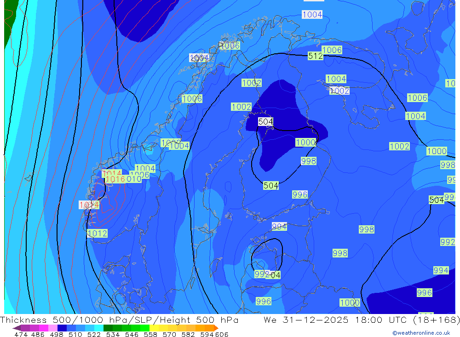Select the pure yellow legend swatch

154,328
